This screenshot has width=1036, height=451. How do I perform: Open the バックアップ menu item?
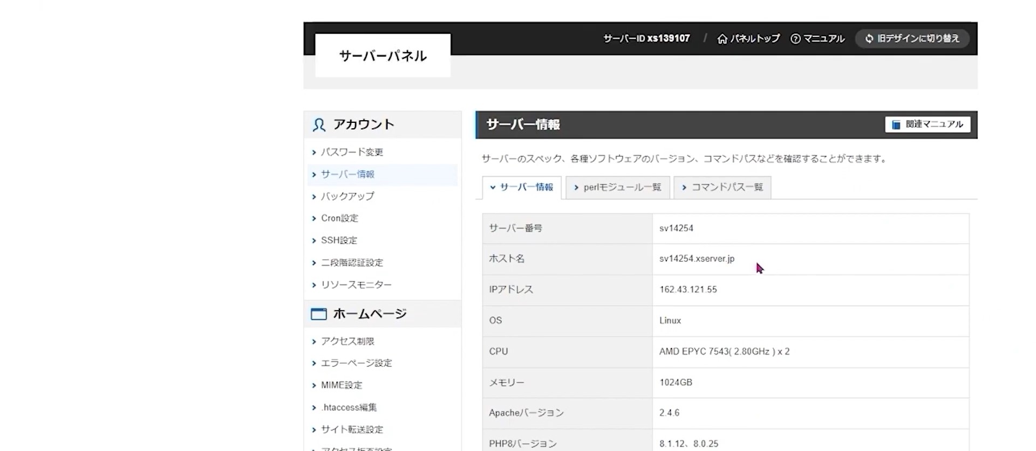click(x=347, y=197)
